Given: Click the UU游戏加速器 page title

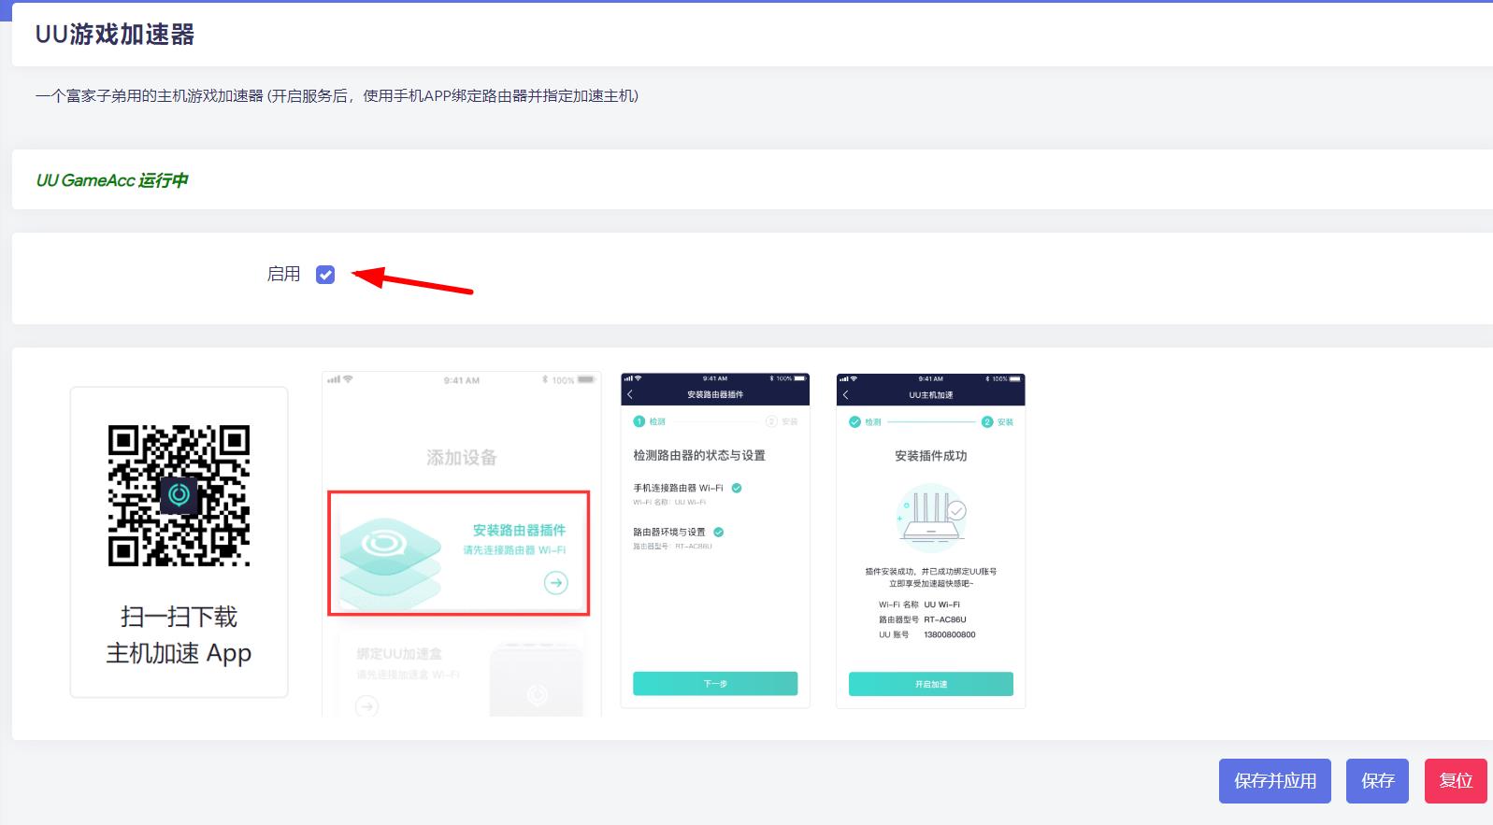Looking at the screenshot, I should point(115,35).
